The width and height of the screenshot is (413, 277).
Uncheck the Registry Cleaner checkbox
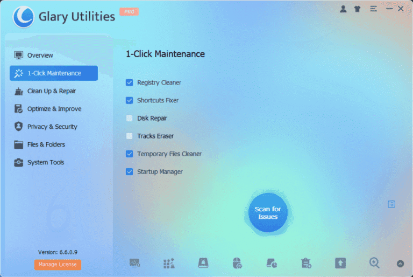(x=129, y=82)
